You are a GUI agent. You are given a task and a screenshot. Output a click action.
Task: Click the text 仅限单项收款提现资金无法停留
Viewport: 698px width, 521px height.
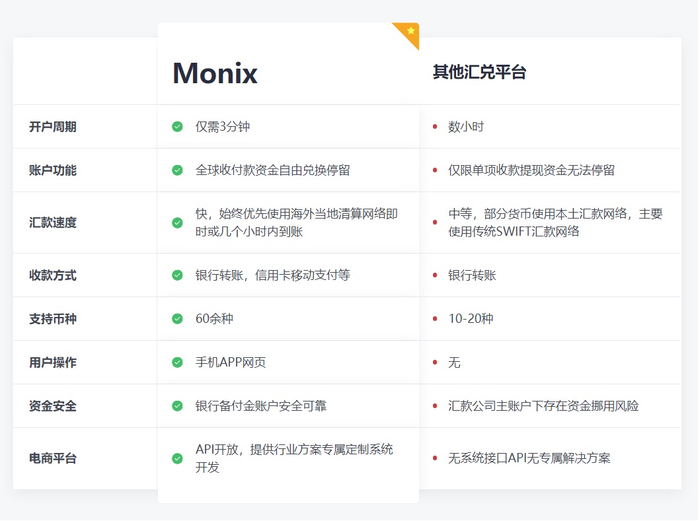click(x=531, y=170)
